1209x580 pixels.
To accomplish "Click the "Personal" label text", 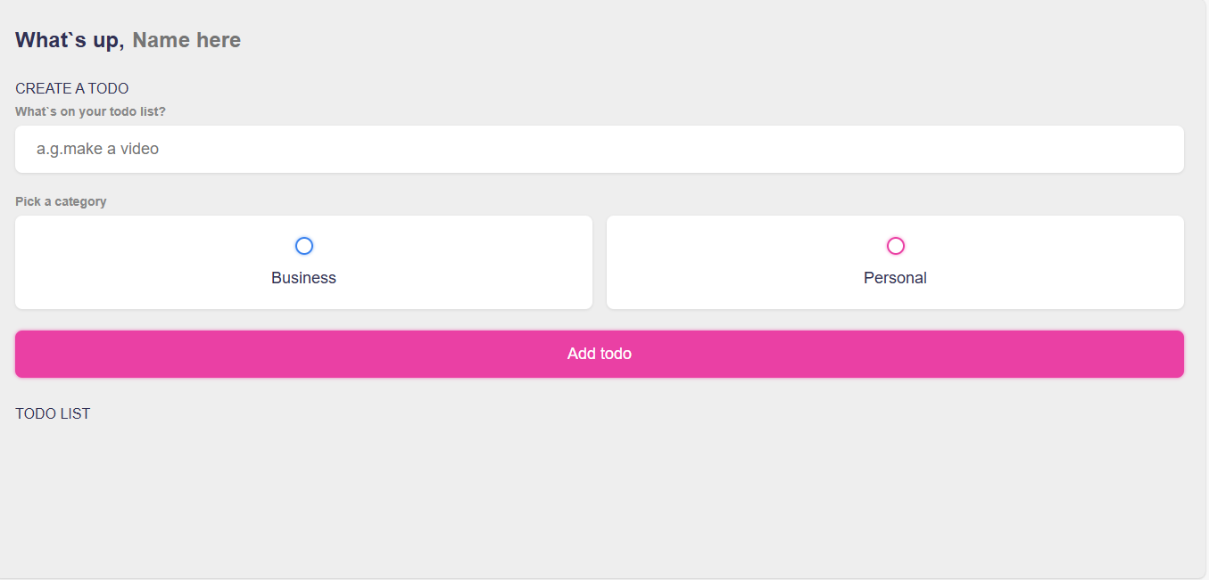I will click(895, 278).
